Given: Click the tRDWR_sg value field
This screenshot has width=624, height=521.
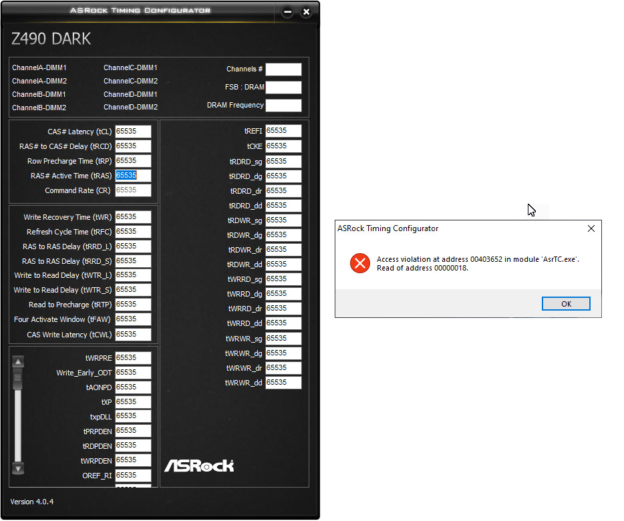Looking at the screenshot, I should click(283, 220).
